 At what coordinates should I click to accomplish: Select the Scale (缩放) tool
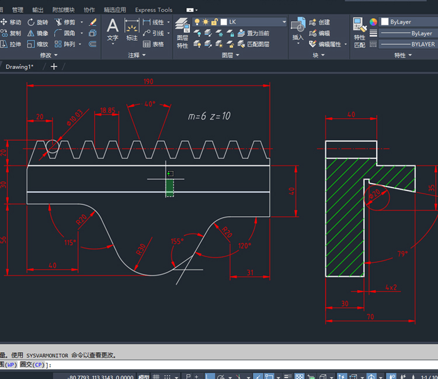[38, 44]
